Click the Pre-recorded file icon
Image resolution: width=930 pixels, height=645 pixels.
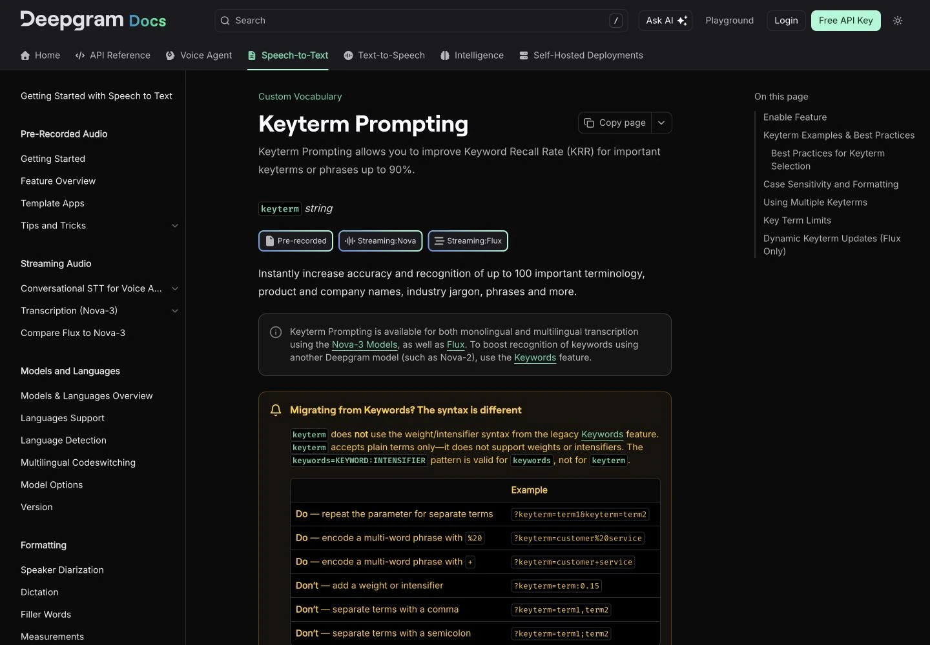[x=270, y=241]
